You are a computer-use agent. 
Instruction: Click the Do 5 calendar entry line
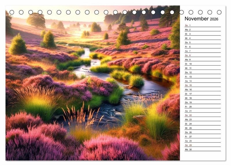tap(202, 42)
